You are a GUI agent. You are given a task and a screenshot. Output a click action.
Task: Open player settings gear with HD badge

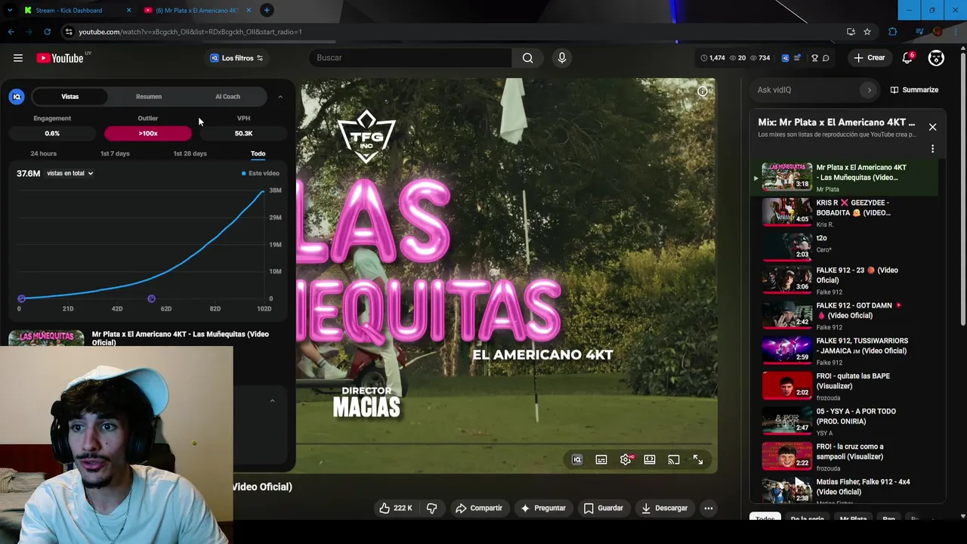coord(626,459)
